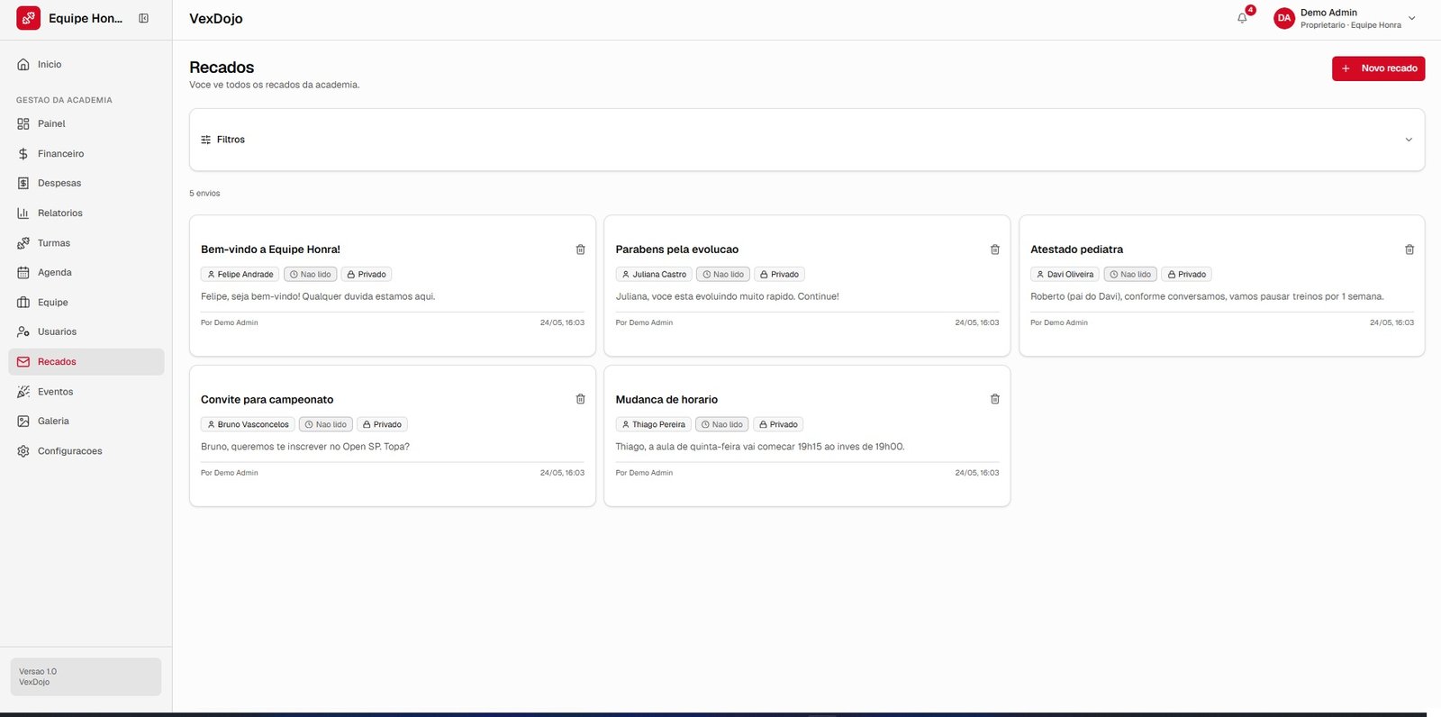
Task: Expand the Filtros panel chevron
Action: [1409, 140]
